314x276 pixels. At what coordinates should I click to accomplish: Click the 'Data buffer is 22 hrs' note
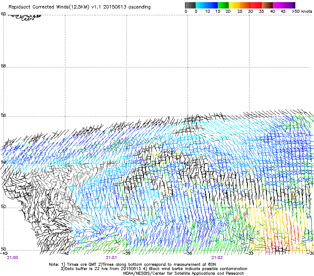pos(101,269)
